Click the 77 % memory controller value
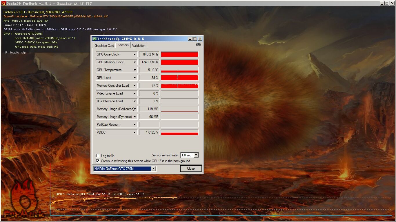The image size is (396, 222). click(x=149, y=86)
